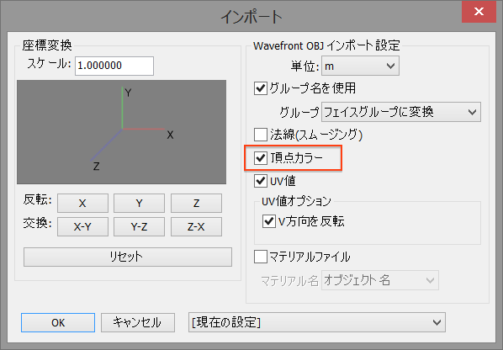Click the リセット button
The width and height of the screenshot is (503, 350).
(x=128, y=257)
